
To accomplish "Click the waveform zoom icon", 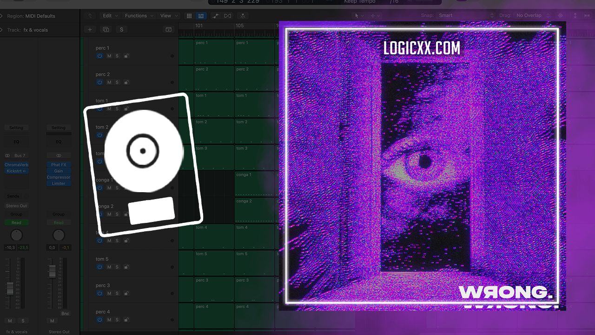I will coord(560,16).
